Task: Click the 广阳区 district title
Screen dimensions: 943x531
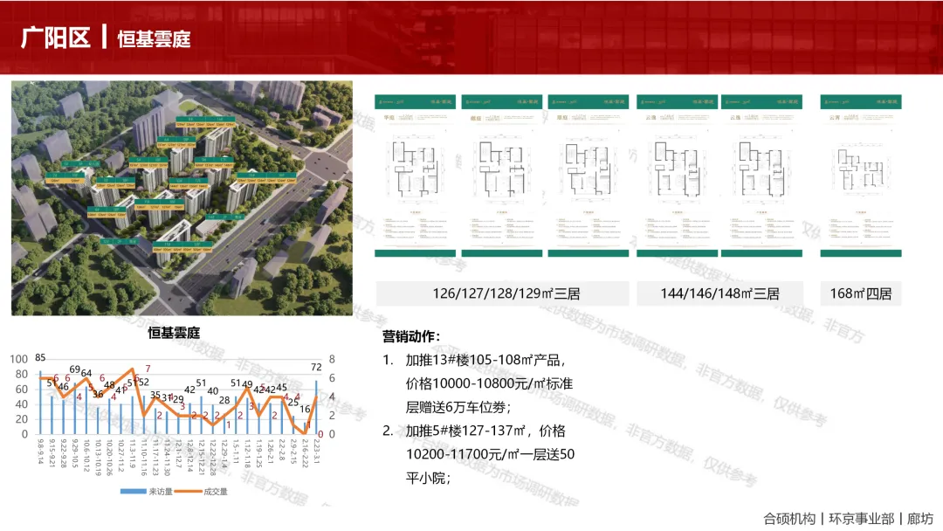Action: point(55,38)
